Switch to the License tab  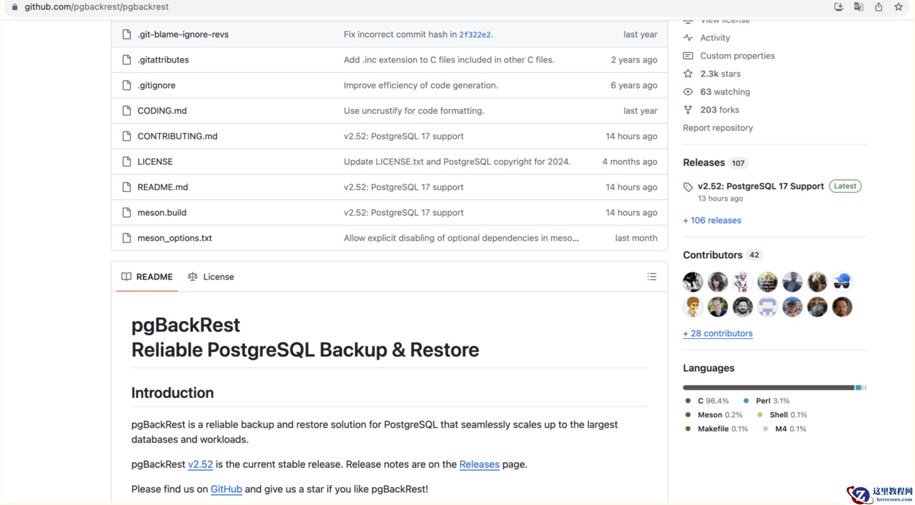tap(211, 277)
